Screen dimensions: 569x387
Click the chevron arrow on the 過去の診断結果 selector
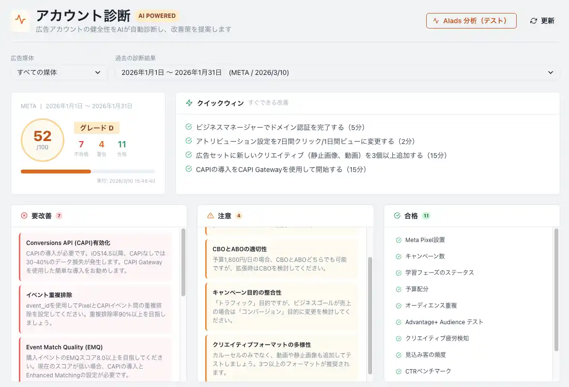point(550,72)
